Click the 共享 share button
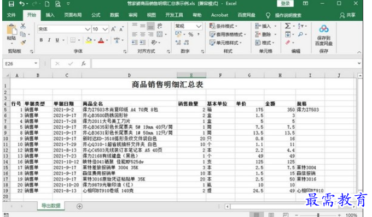Viewport: 372px width, 217px height. coord(347,15)
